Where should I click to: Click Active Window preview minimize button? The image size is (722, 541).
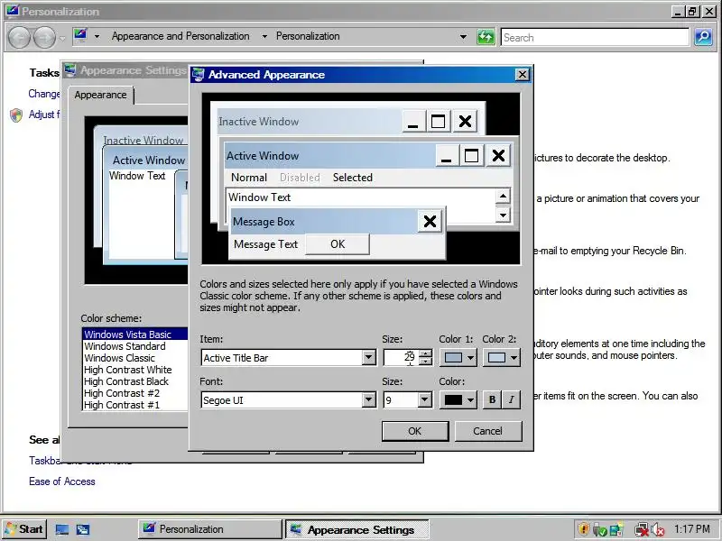[x=446, y=155]
